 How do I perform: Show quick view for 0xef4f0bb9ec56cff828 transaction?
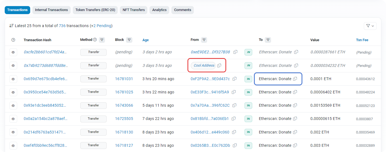[x=13, y=146]
